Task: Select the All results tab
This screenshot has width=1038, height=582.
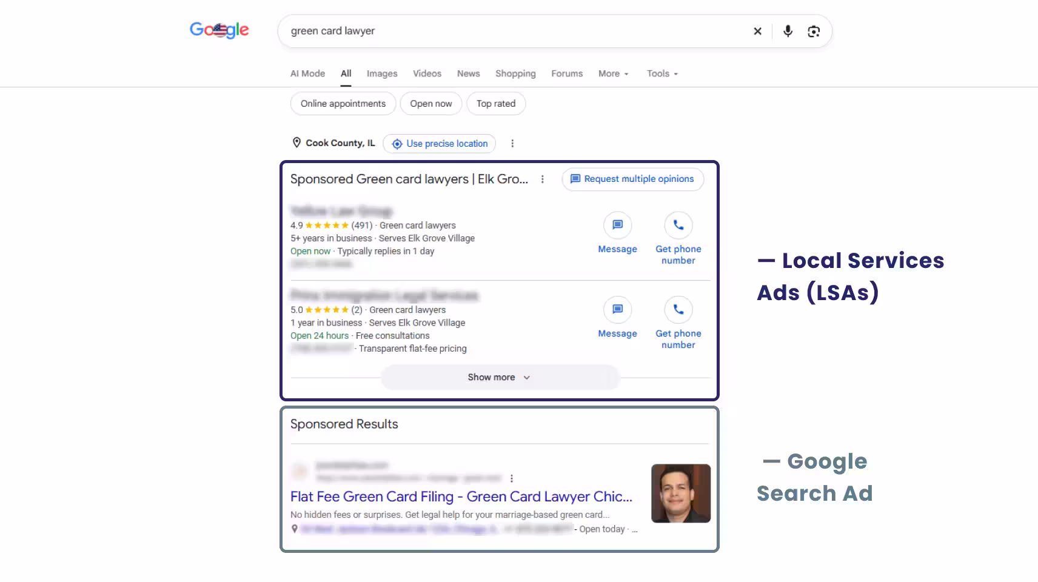Action: 346,73
